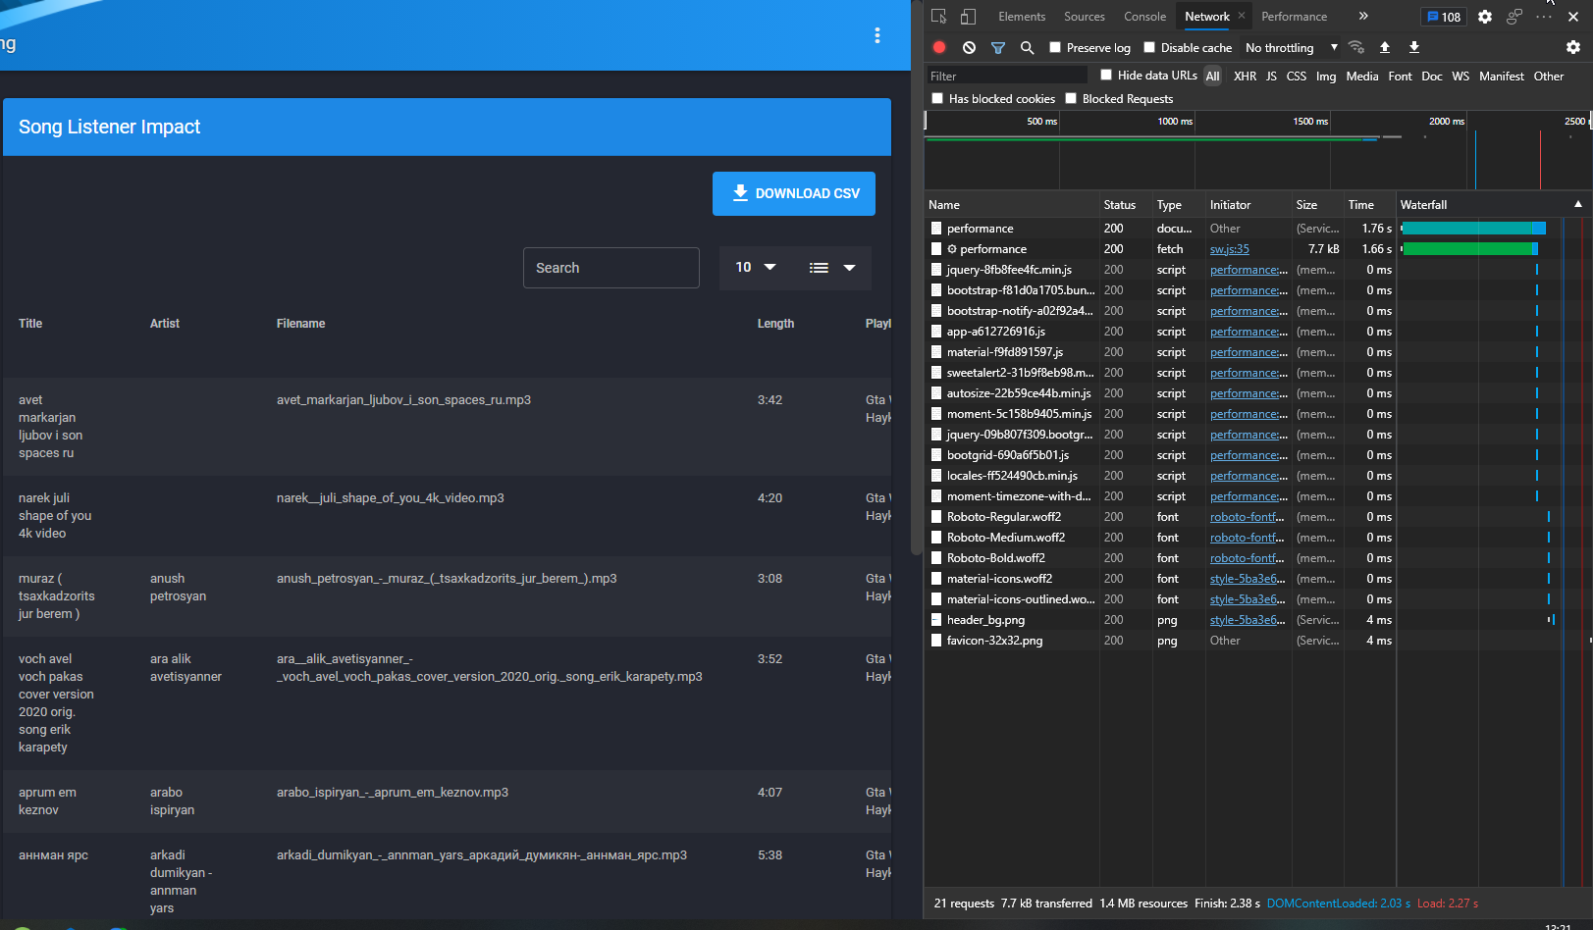This screenshot has height=930, width=1593.
Task: Open the sw.js:35 initiator link
Action: 1229,248
